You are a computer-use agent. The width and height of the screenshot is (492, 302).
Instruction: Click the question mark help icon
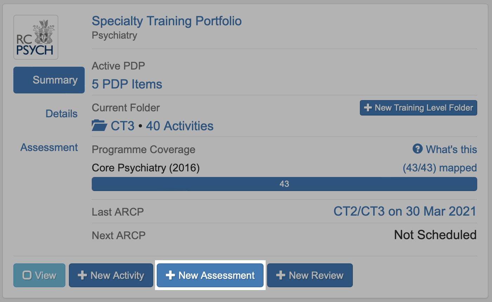417,149
